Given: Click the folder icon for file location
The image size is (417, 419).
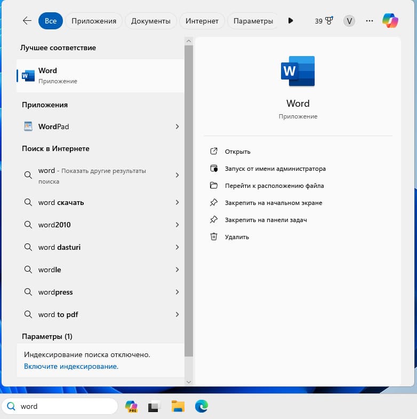Looking at the screenshot, I should pos(214,185).
